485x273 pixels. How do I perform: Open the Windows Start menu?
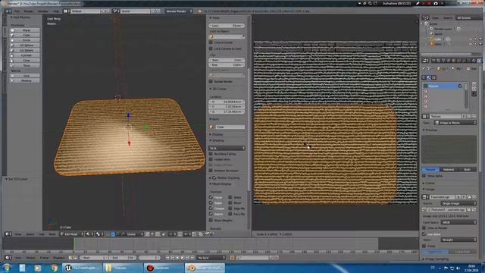pos(7,268)
